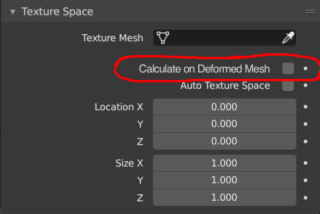This screenshot has width=320, height=214.
Task: Click animate dot beside Calculate on Deformed Mesh
Action: coord(306,68)
